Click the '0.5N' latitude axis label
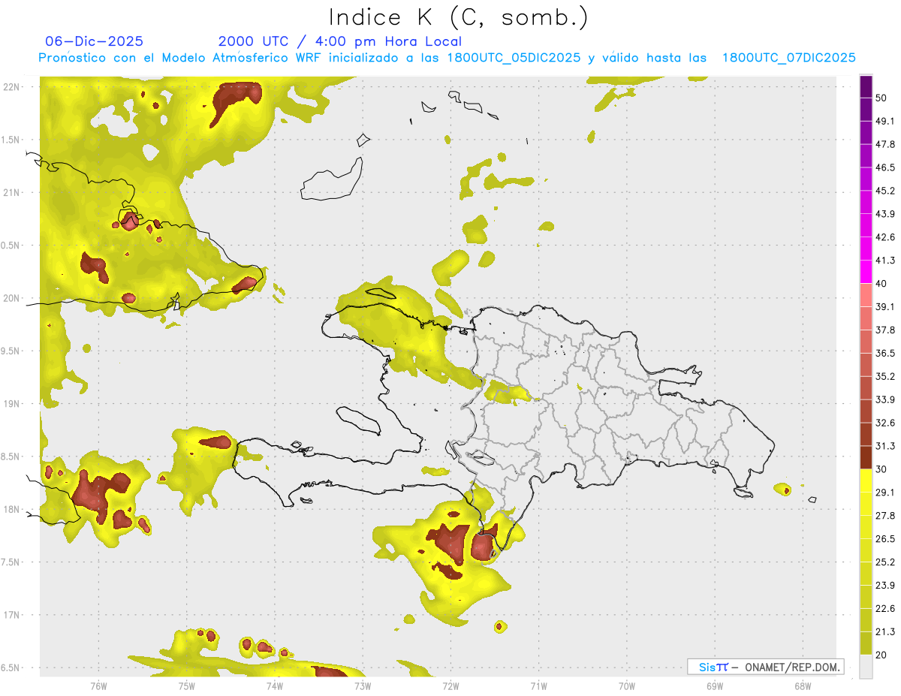Image resolution: width=901 pixels, height=696 pixels. [12, 246]
